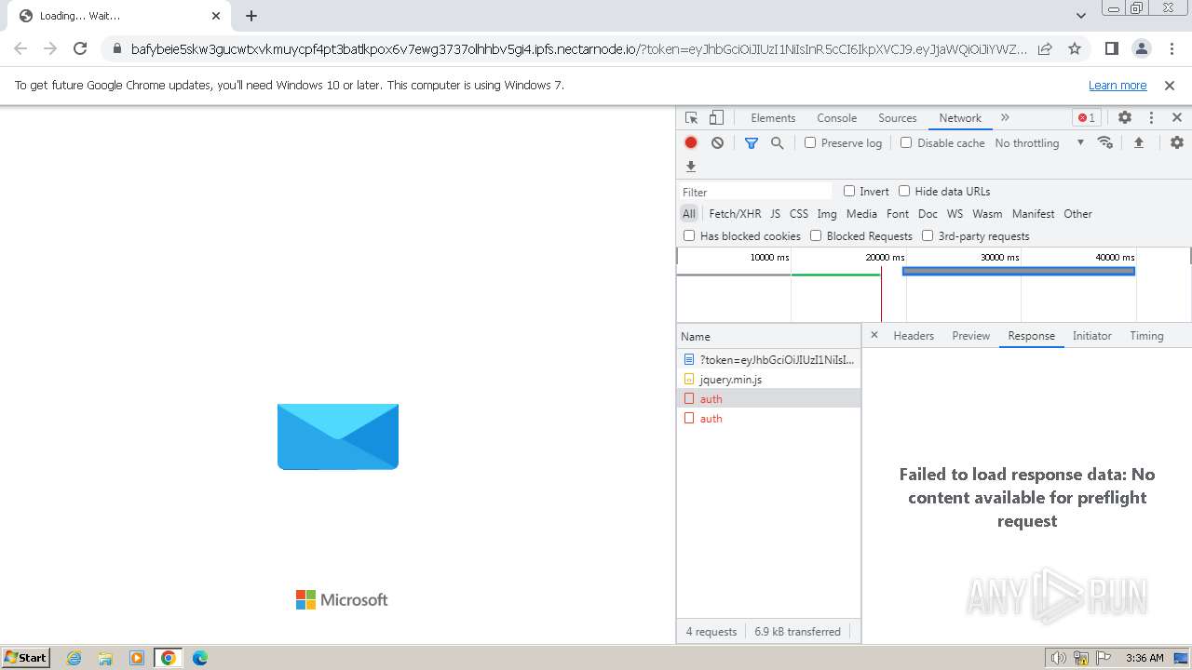The height and width of the screenshot is (670, 1192).
Task: Import HAR file with upload arrow
Action: click(x=1138, y=142)
